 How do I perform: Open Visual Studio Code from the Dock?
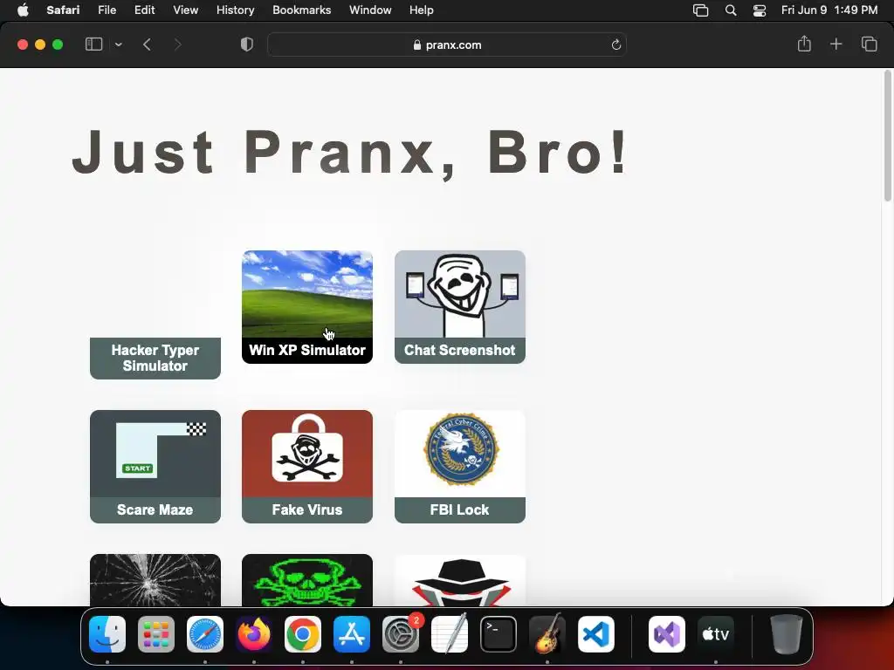pos(596,634)
